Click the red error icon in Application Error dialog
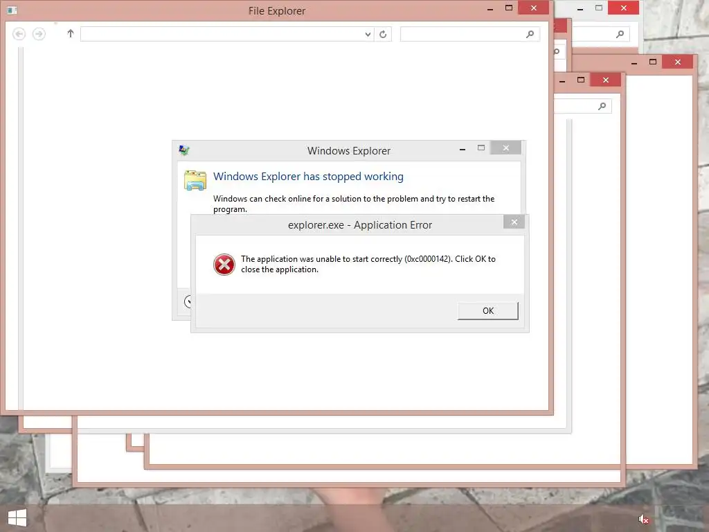Screen dimensions: 709x532 coord(224,265)
